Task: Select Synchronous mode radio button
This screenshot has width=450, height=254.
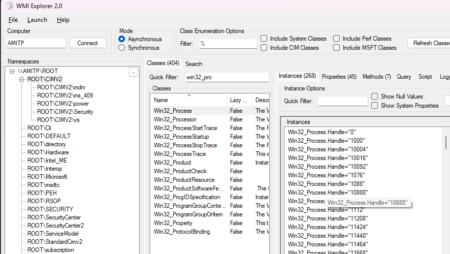Action: coord(122,48)
